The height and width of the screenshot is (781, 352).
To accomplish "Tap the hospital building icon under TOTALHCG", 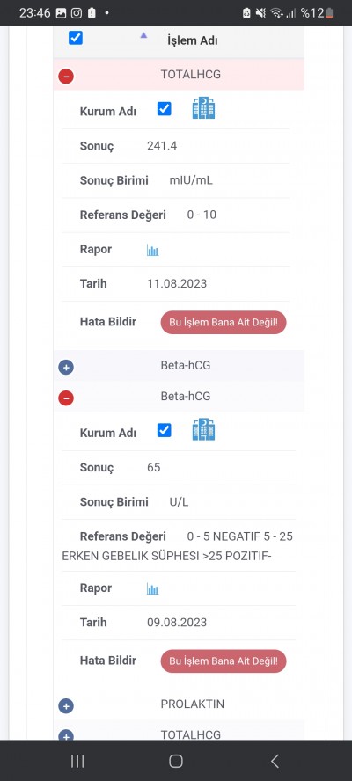I will point(203,108).
